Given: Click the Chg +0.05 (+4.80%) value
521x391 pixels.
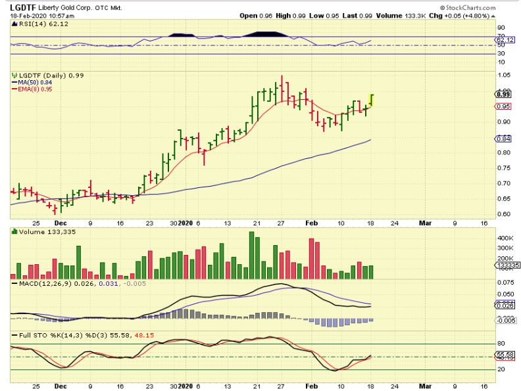Looking at the screenshot, I should tap(459, 16).
